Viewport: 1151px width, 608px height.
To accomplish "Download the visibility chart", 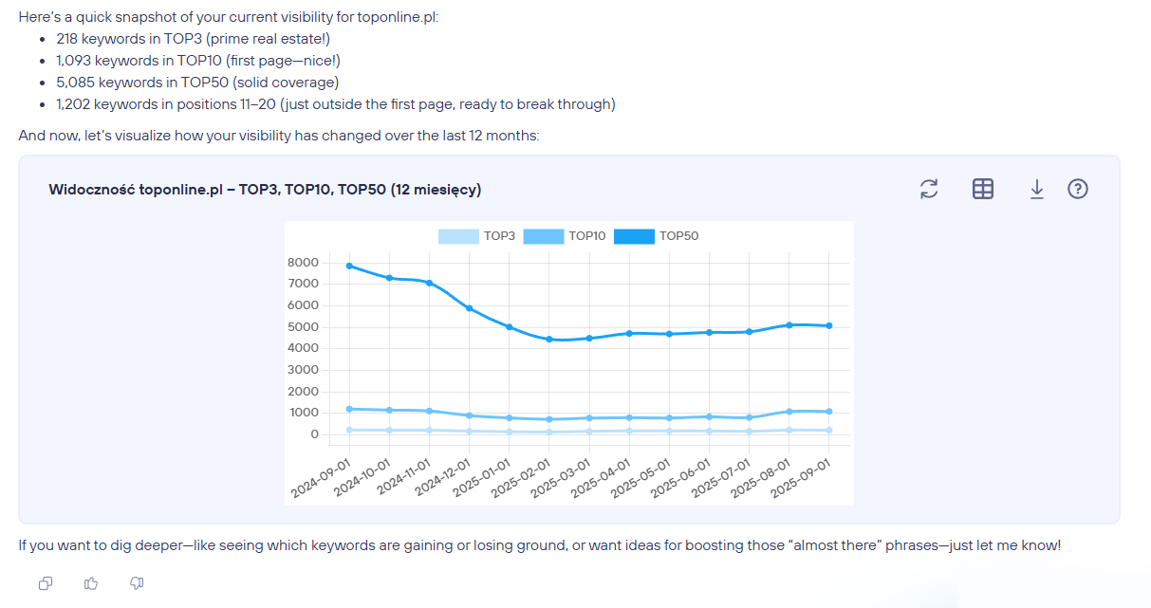I will [x=1036, y=190].
